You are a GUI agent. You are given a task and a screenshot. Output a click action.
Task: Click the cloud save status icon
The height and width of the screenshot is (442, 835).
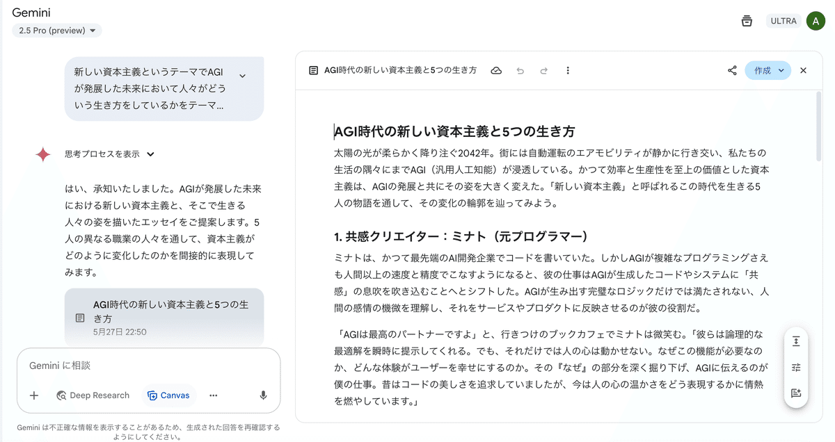[x=496, y=71]
